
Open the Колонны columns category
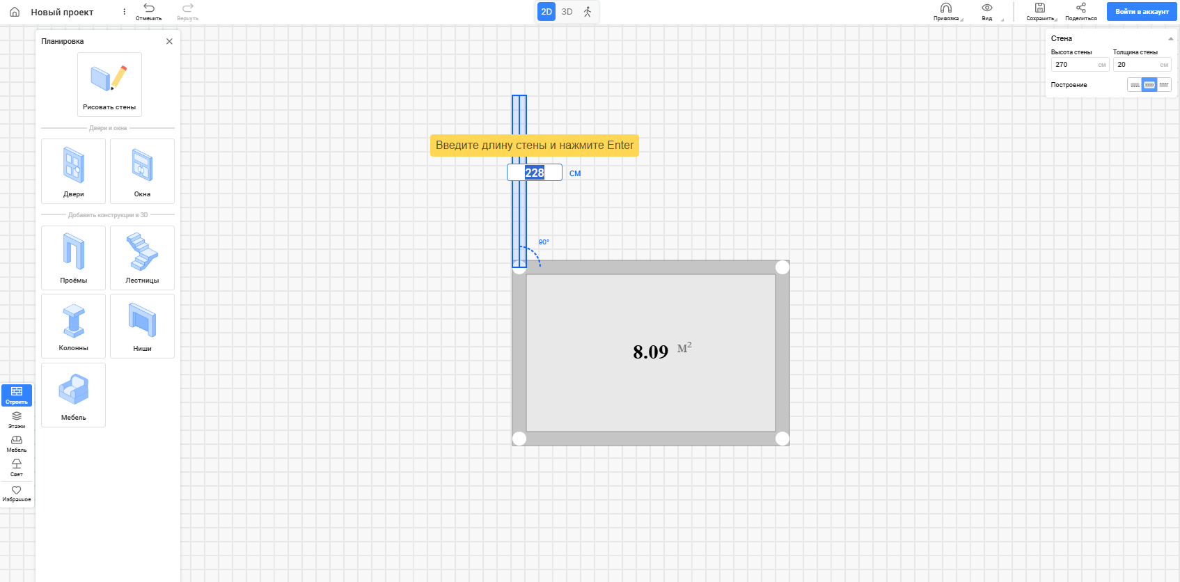click(73, 326)
